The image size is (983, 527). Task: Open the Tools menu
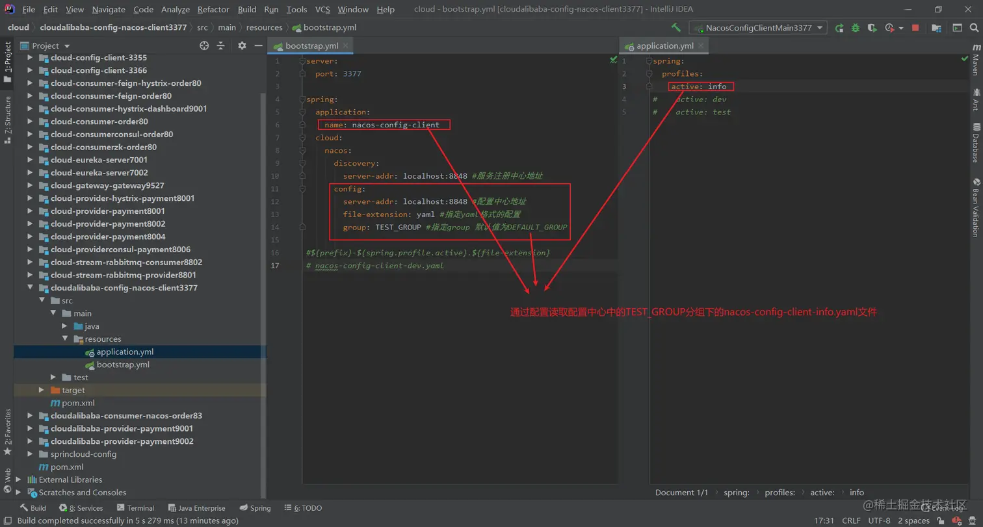tap(296, 9)
